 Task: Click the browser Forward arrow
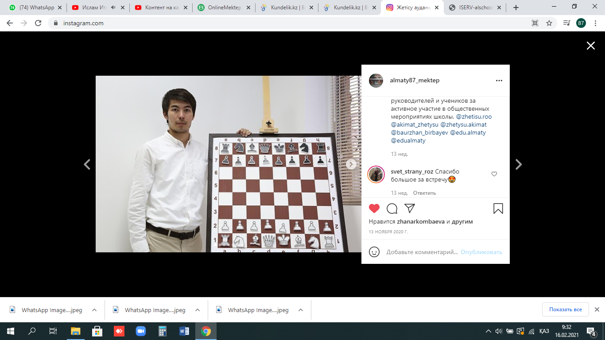24,23
